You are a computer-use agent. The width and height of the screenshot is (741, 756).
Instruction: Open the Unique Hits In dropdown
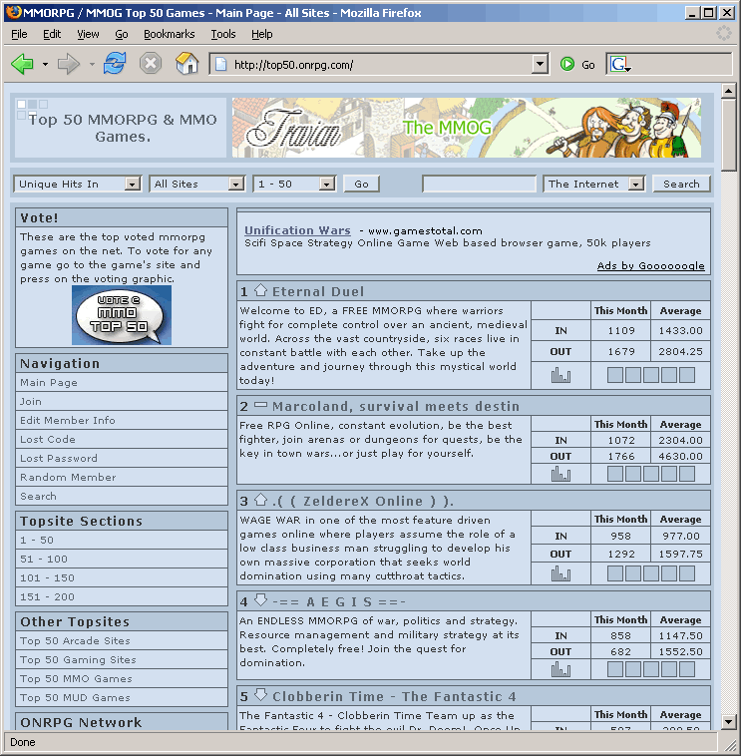(x=78, y=184)
